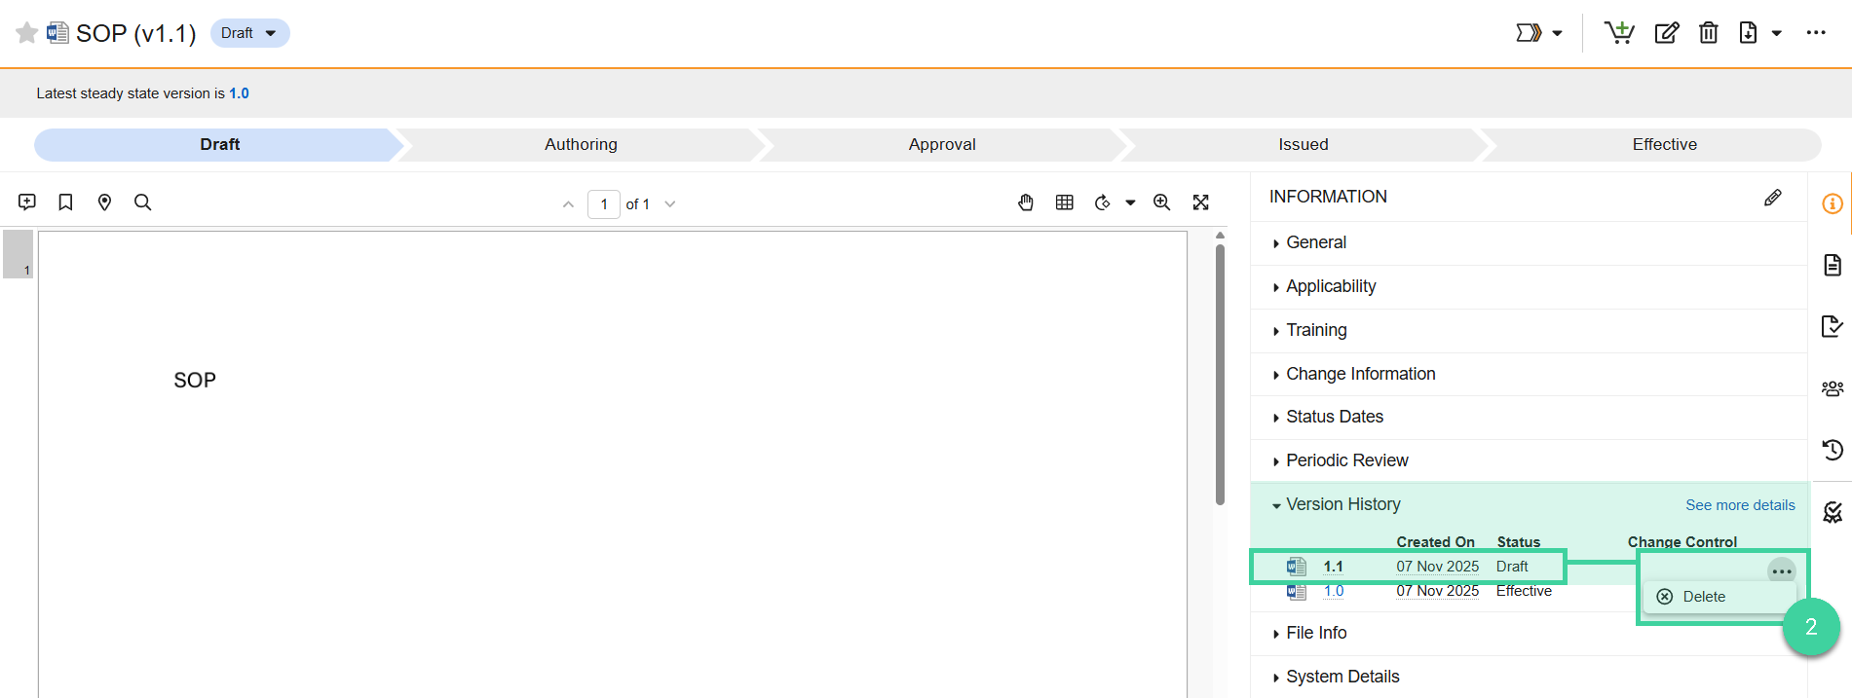1852x698 pixels.
Task: Click the location pin icon in viewer
Action: [104, 202]
